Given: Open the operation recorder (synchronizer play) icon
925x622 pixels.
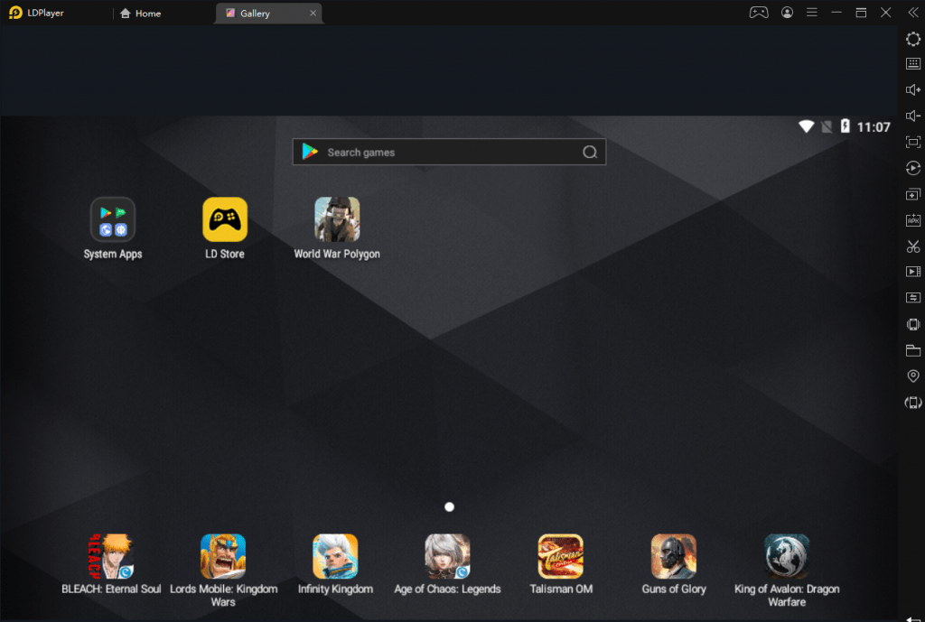Looking at the screenshot, I should (x=912, y=168).
